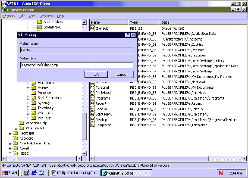Select the Nico Mak Computing key label
The image size is (248, 178).
(35, 144)
